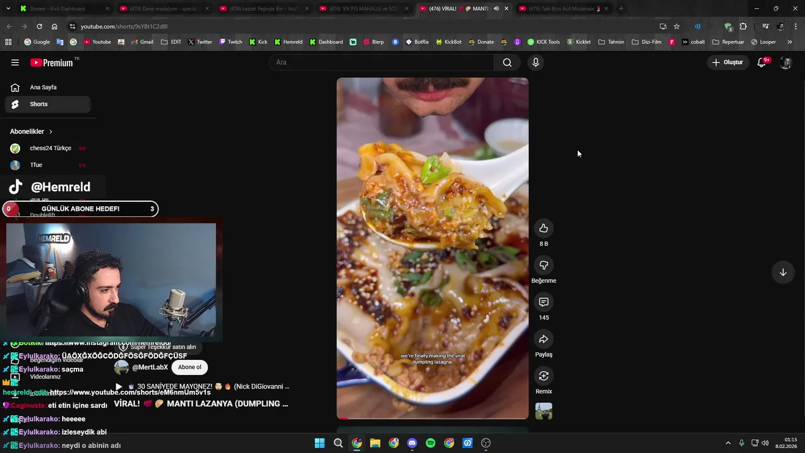Open the Remix option

coord(543,376)
